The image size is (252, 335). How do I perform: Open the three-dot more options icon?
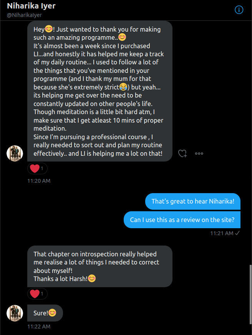pos(199,153)
